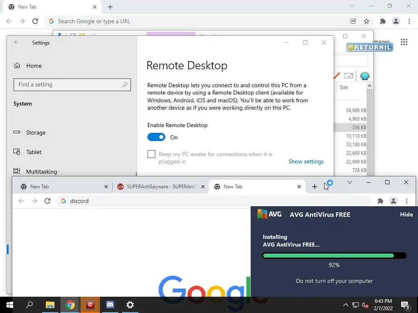This screenshot has width=418, height=313.
Task: Share this page icon in top Chrome
Action: [x=354, y=21]
